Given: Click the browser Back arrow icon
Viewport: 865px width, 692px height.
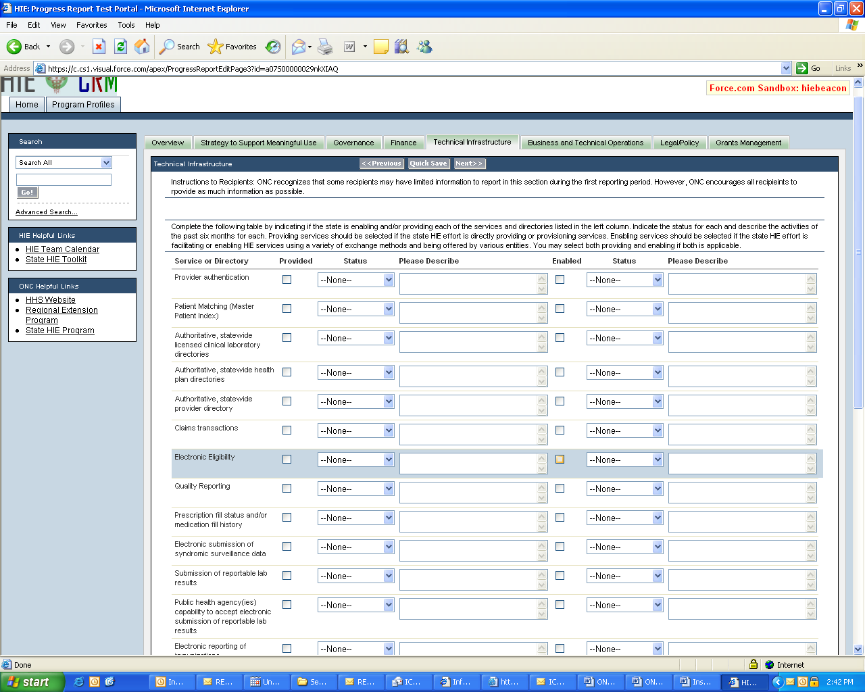Looking at the screenshot, I should (x=14, y=47).
